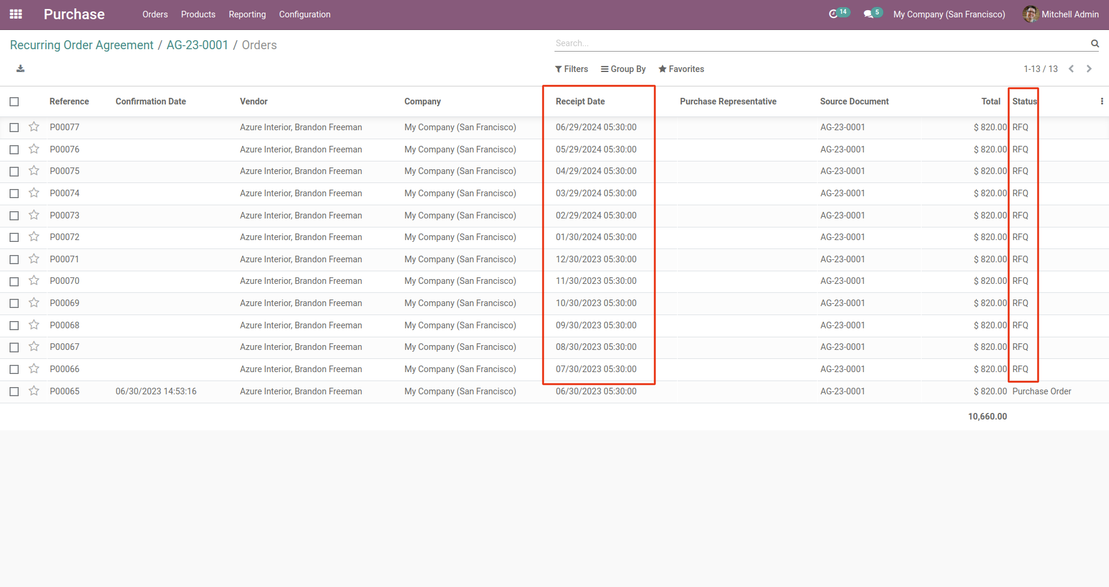Check the box for order P00070

point(14,281)
